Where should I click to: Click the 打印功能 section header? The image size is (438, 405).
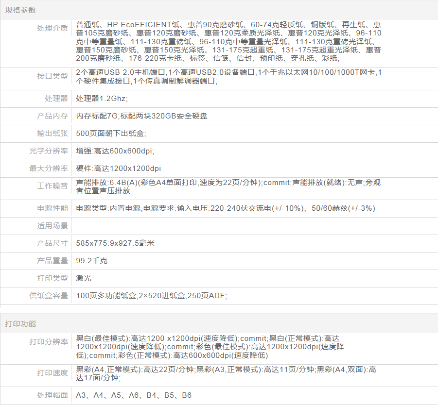point(20,323)
